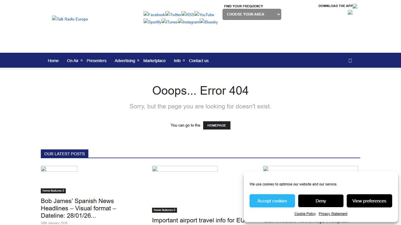Image resolution: width=401 pixels, height=225 pixels.
Task: Click the Spotify icon link
Action: pos(152,22)
